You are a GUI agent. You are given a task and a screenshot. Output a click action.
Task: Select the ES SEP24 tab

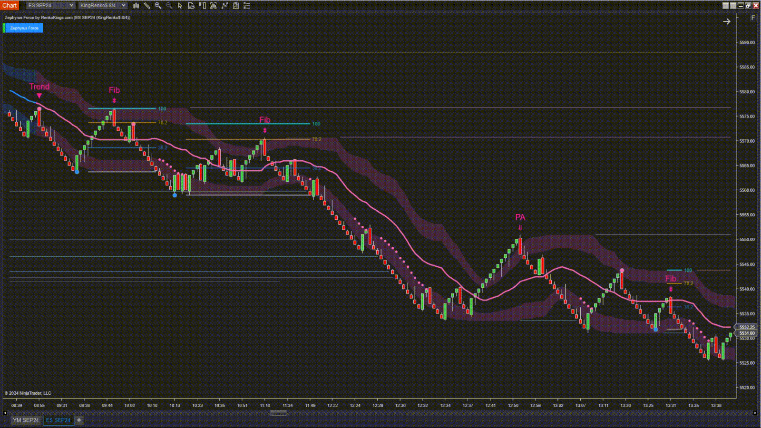[58, 420]
